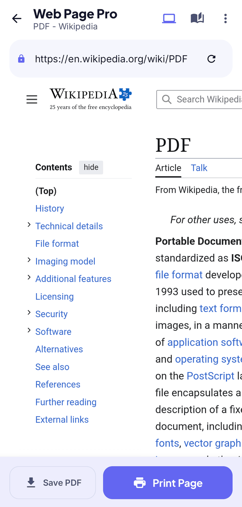Edit the URL address field
Image resolution: width=242 pixels, height=507 pixels.
(111, 59)
